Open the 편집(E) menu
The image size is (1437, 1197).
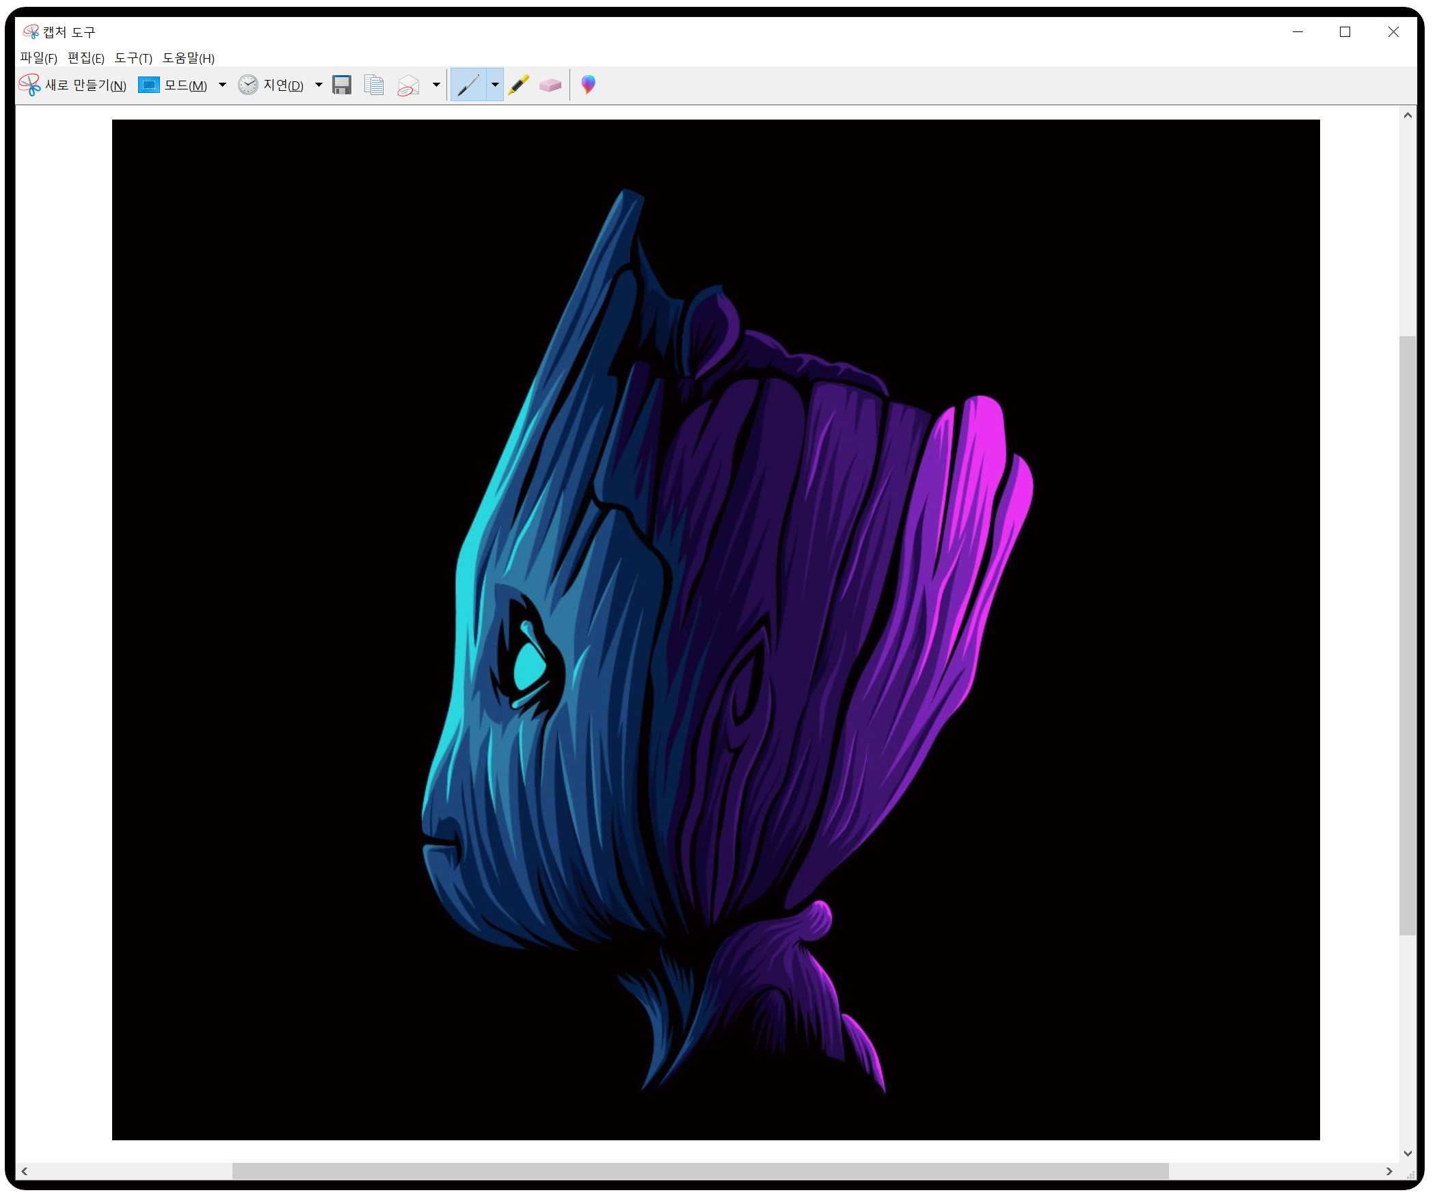tap(85, 58)
